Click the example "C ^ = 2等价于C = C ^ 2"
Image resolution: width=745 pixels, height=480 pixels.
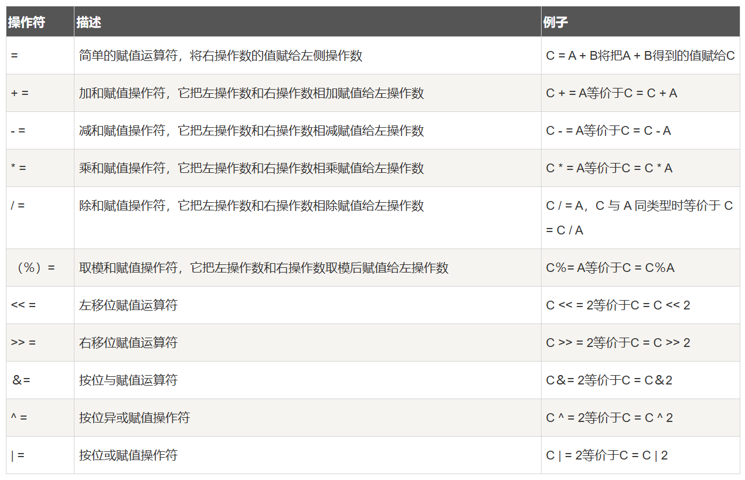click(610, 418)
